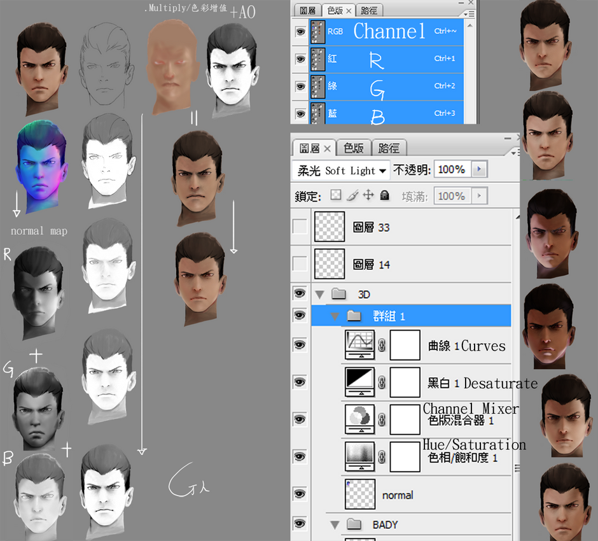The height and width of the screenshot is (541, 598).
Task: Unlink the Hue/Saturation mask chain
Action: tap(382, 456)
